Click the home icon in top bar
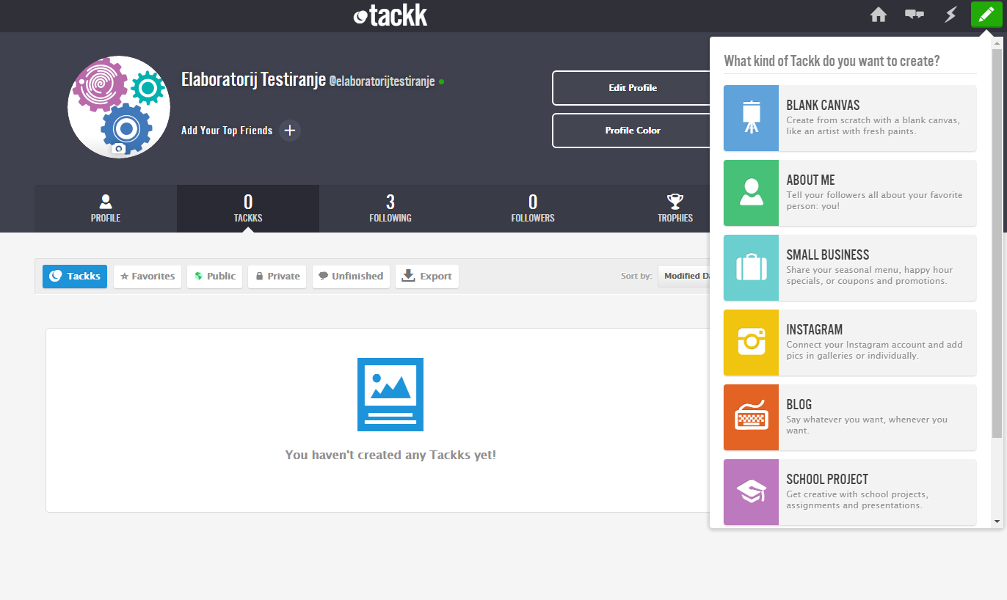This screenshot has height=600, width=1007. (879, 15)
